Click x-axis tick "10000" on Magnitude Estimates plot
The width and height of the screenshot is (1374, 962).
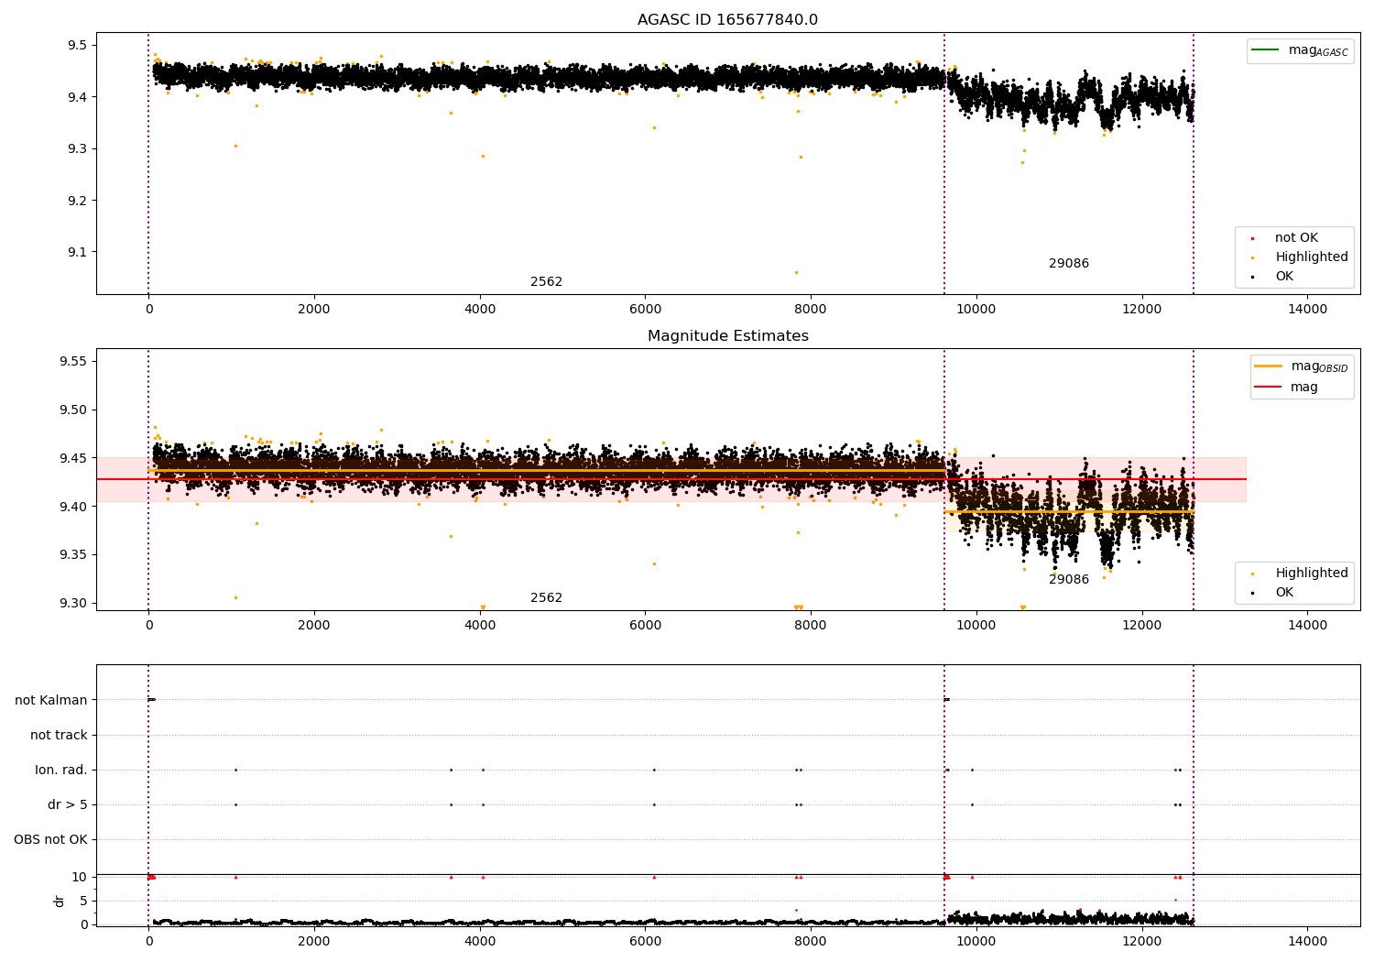(x=976, y=626)
